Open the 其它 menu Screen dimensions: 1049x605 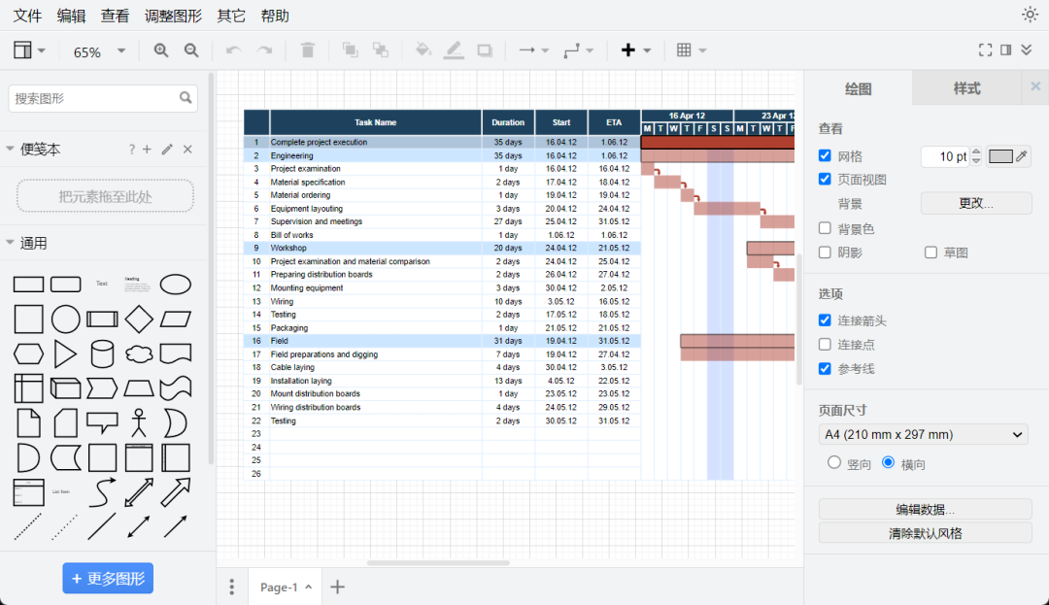tap(231, 16)
